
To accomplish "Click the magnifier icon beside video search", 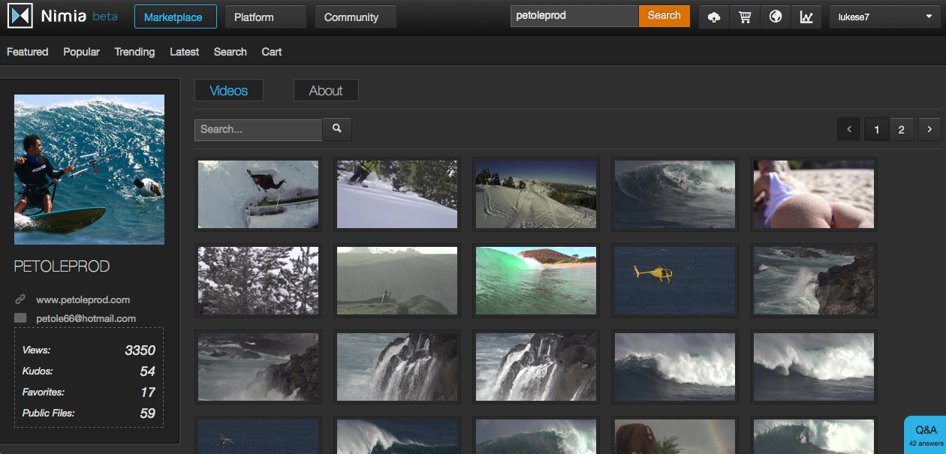I will point(337,129).
